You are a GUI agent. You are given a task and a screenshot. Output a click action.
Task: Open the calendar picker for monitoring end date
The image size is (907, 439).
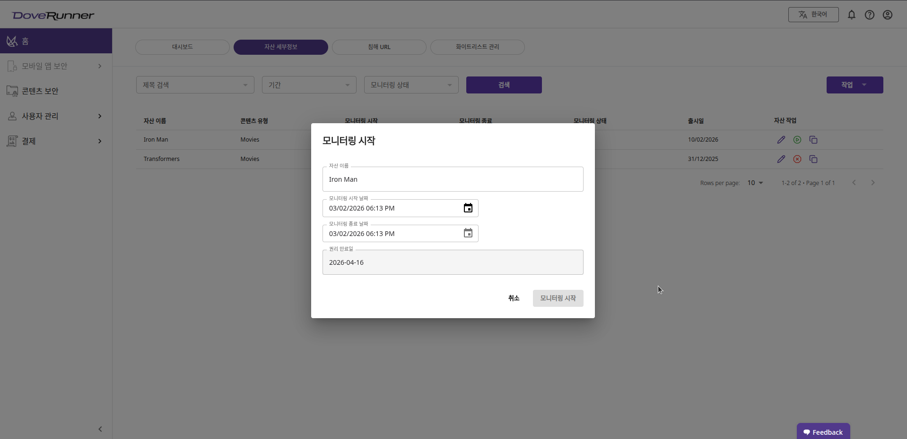coord(468,233)
